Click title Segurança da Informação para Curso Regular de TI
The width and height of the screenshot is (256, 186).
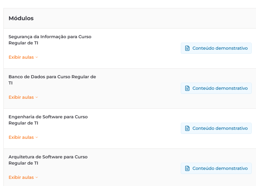50,40
